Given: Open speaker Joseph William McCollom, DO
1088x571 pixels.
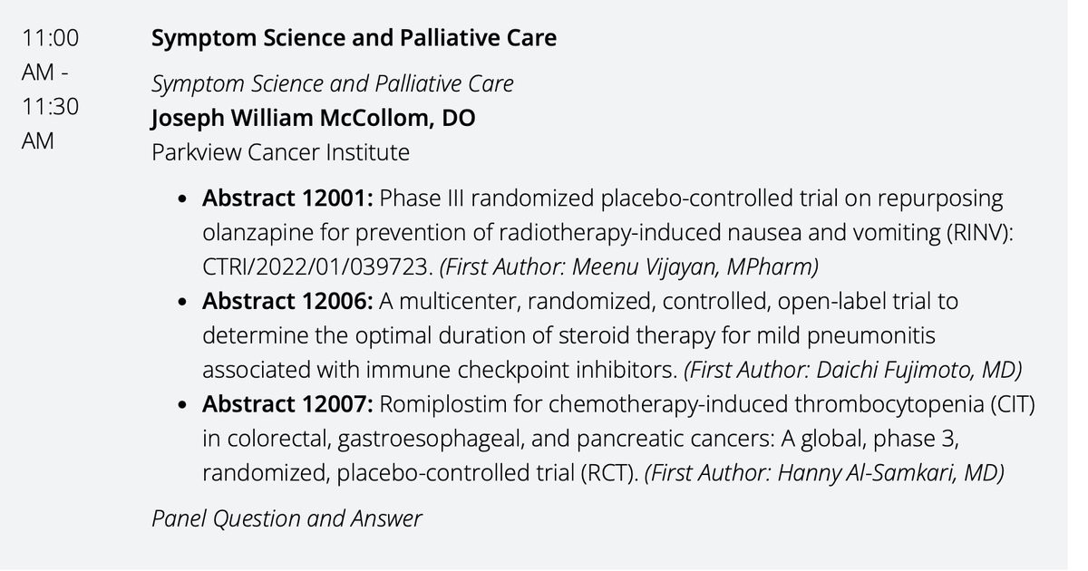Looking at the screenshot, I should (313, 118).
